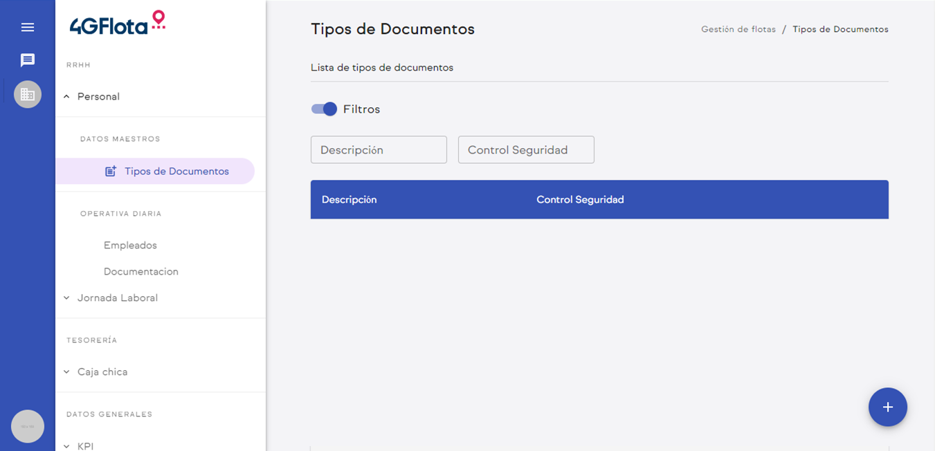Viewport: 935px width, 451px height.
Task: Click the Descripción filter input field
Action: point(379,150)
